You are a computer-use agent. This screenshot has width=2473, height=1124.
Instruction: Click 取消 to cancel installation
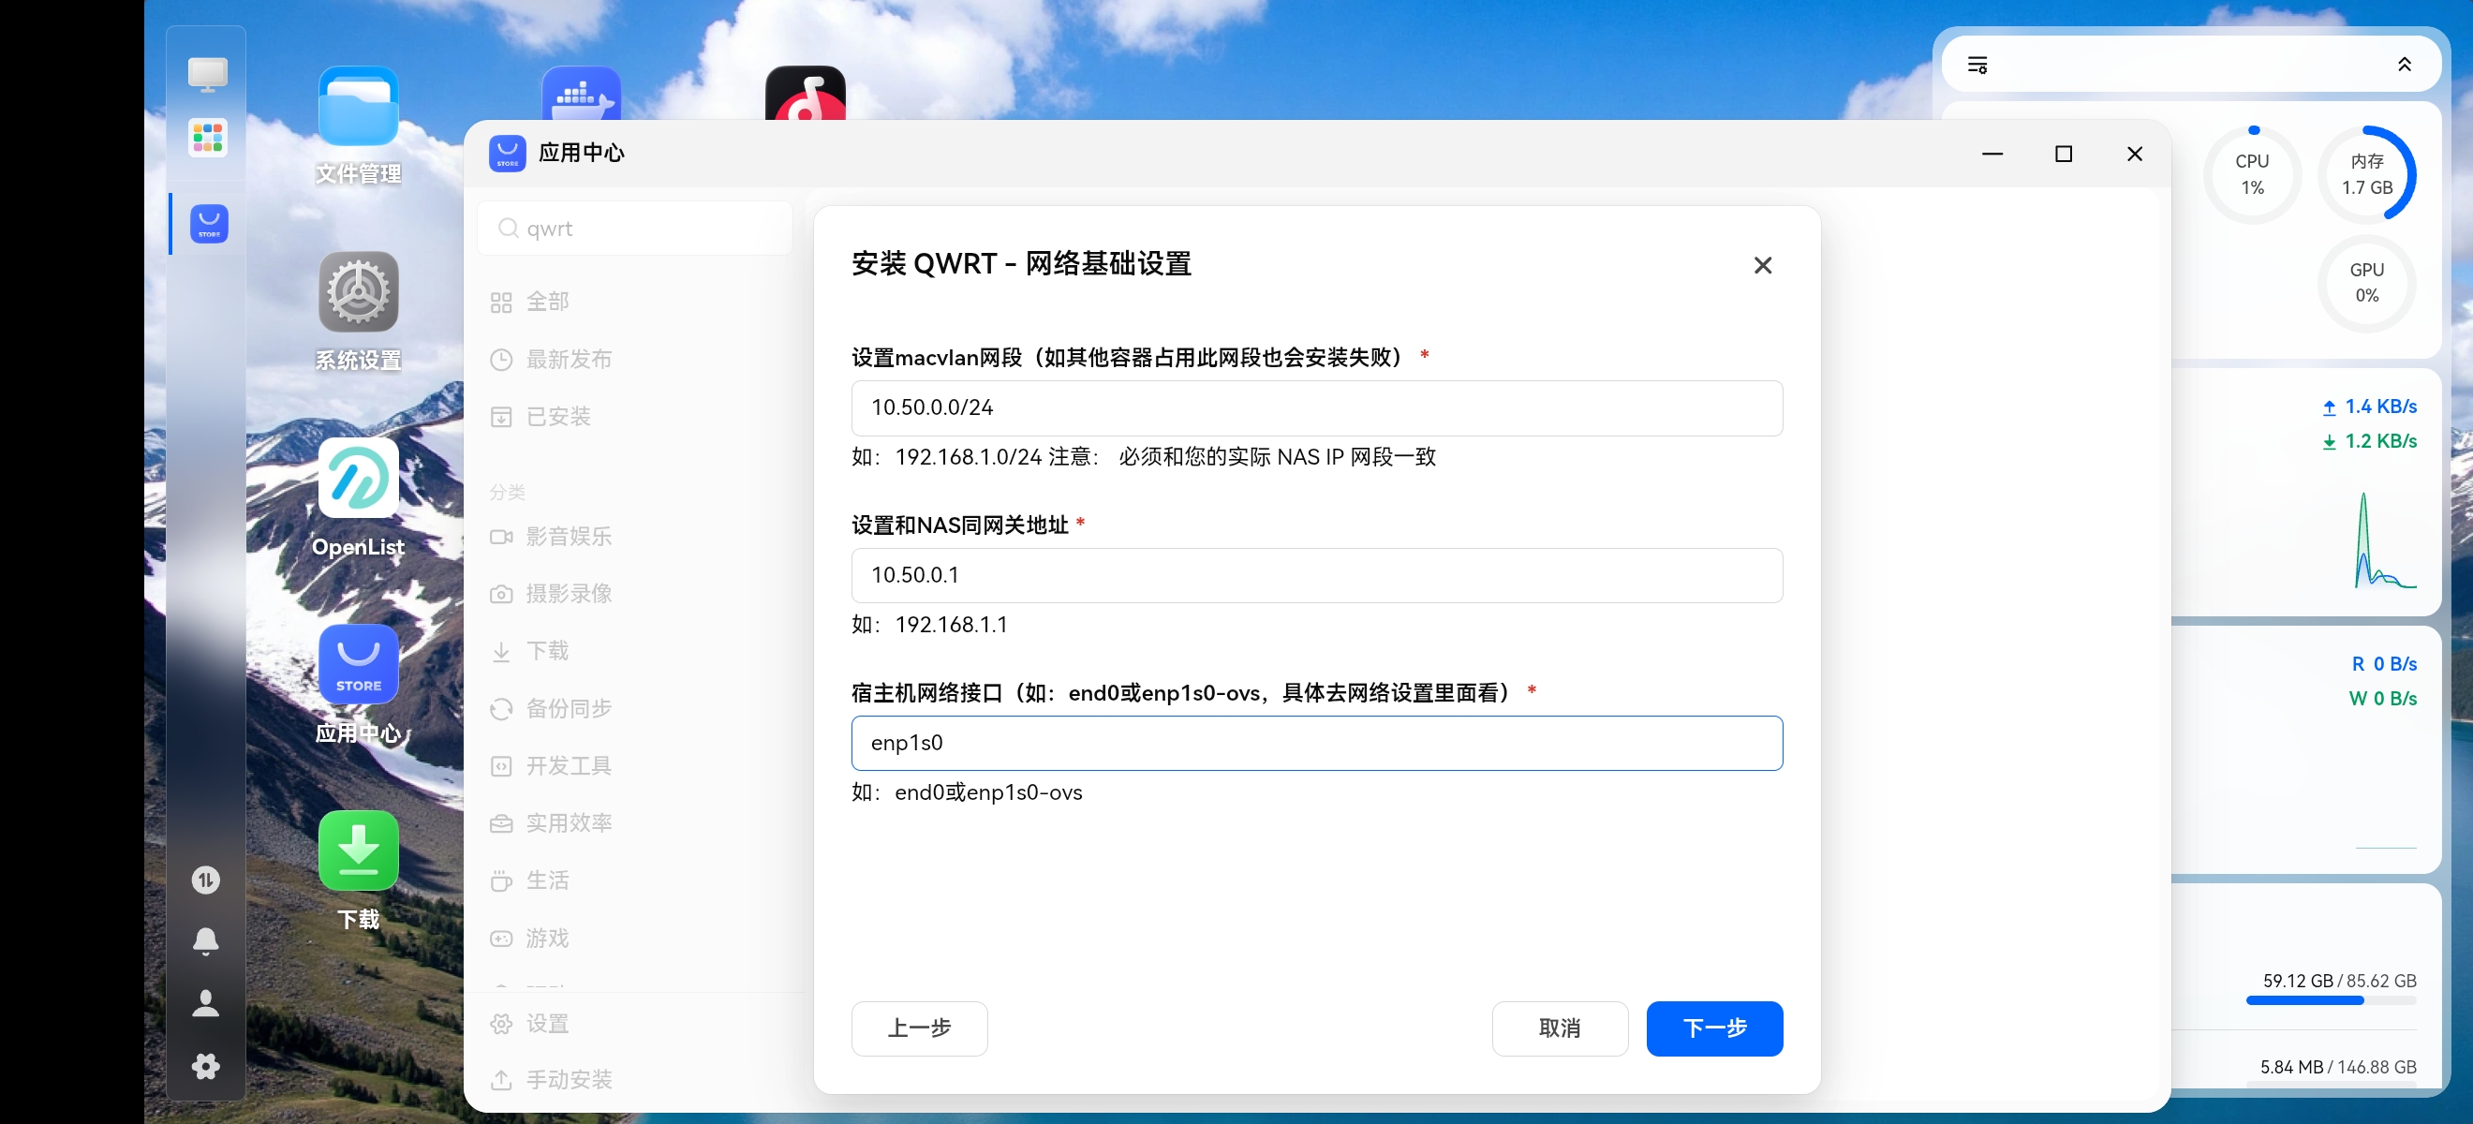tap(1559, 1029)
